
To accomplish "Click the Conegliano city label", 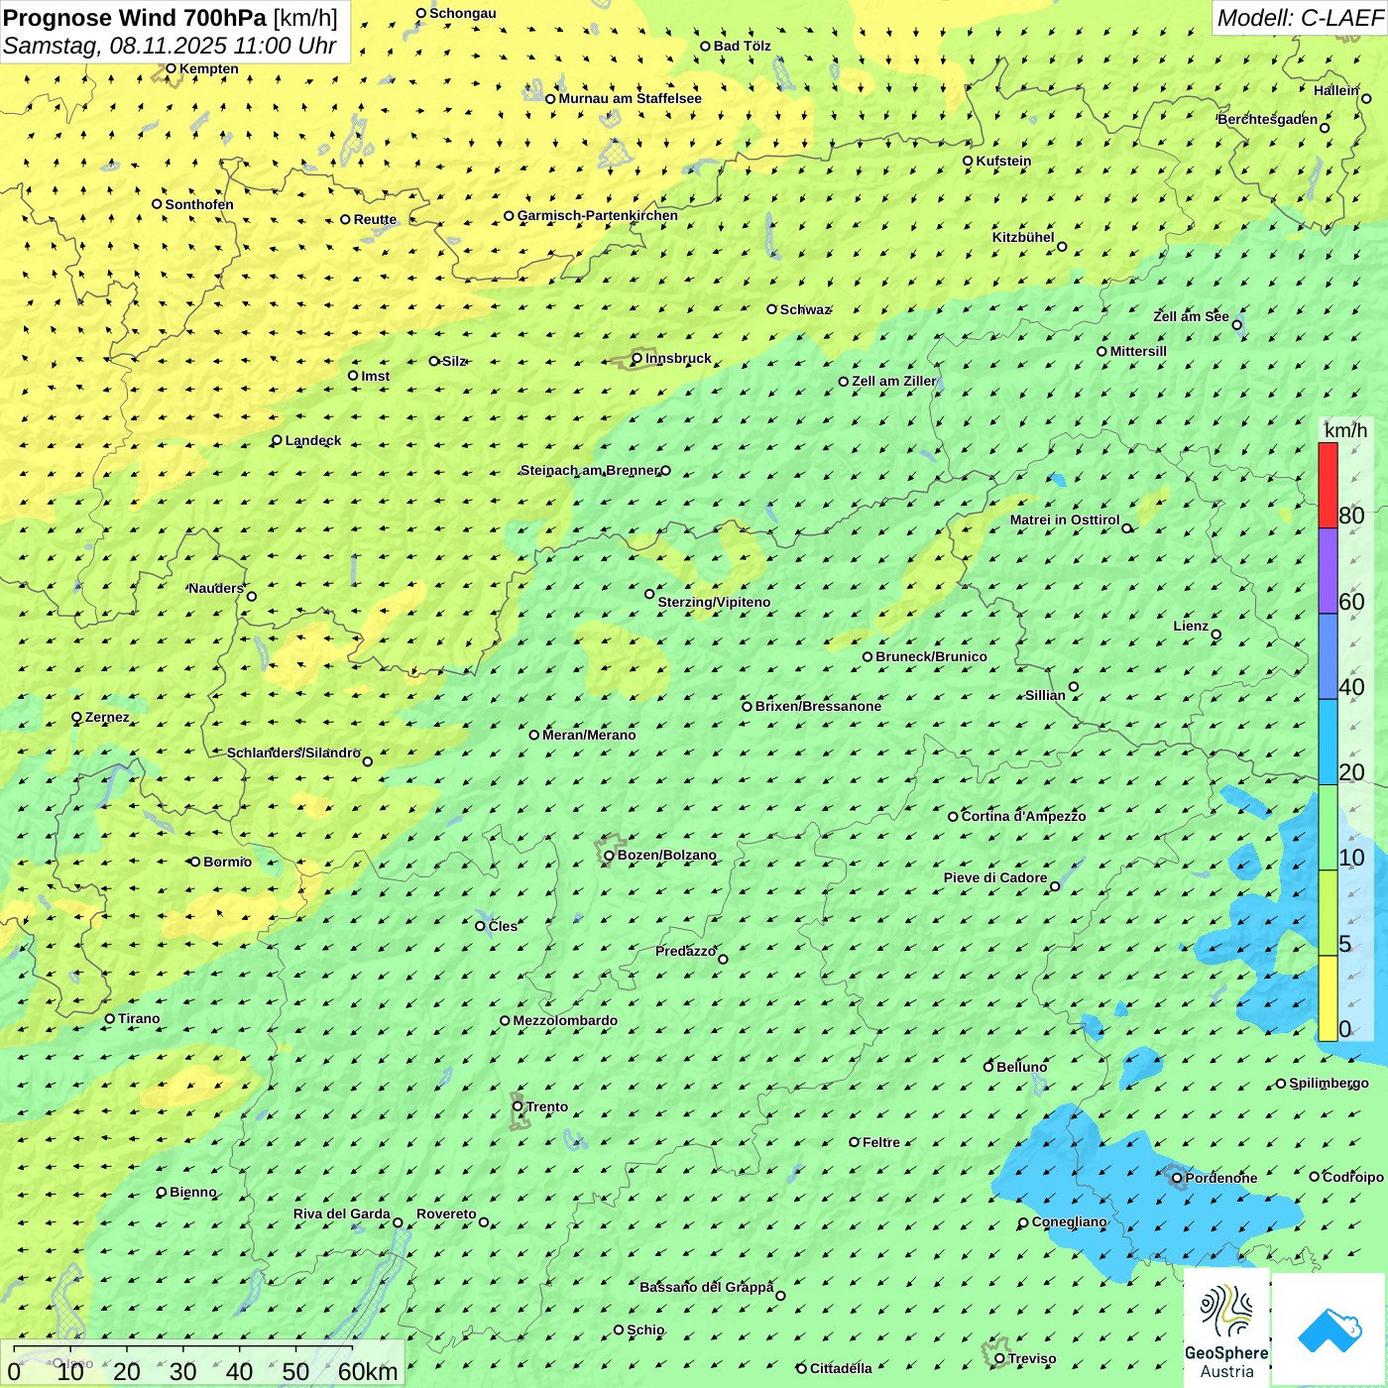I will 1069,1221.
